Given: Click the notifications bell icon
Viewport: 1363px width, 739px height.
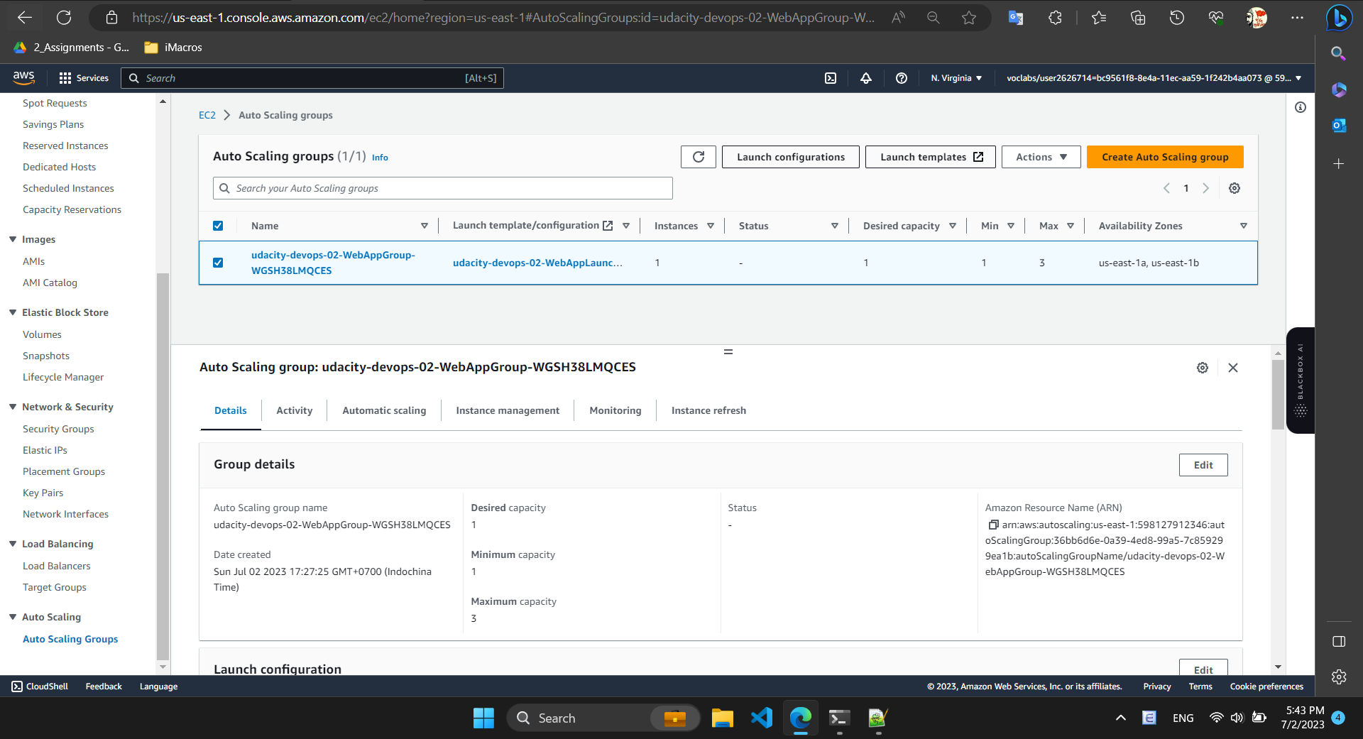Looking at the screenshot, I should (865, 78).
